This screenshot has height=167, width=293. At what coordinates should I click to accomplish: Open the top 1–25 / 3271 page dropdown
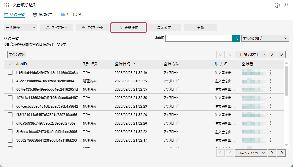tap(250, 54)
